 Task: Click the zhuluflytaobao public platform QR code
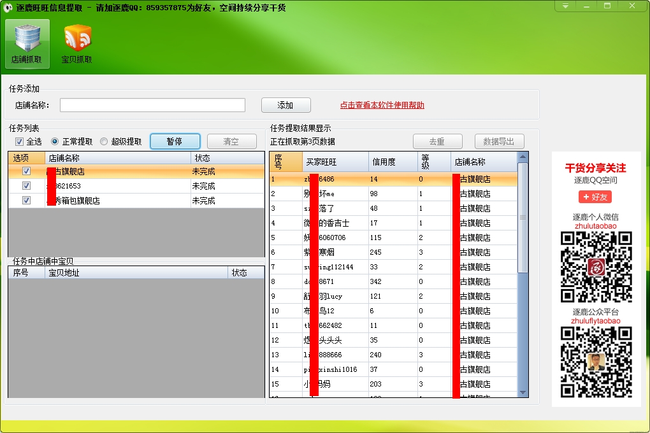[596, 362]
